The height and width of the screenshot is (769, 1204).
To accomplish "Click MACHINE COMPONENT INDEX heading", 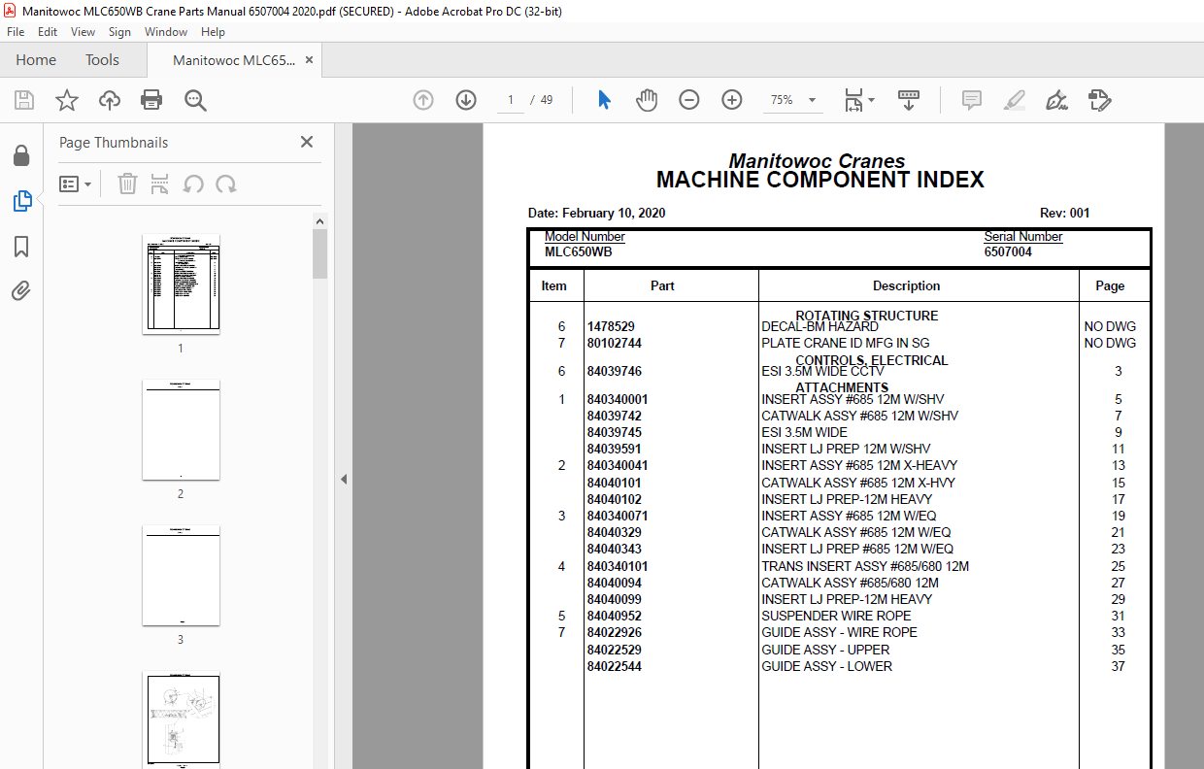I will 819,180.
